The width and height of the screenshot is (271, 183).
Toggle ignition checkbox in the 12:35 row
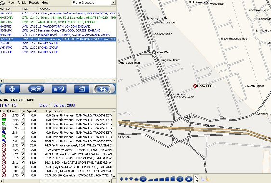[x=23, y=128]
